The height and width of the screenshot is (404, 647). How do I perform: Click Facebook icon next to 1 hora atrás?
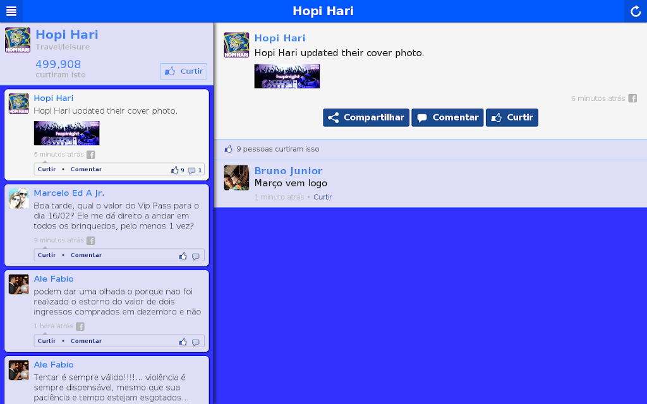[80, 326]
